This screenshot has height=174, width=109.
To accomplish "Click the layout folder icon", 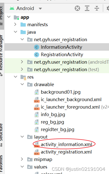I will point(30,137).
